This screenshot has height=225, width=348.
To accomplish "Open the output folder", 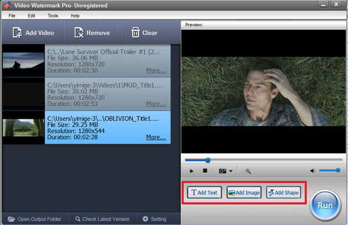I will 35,219.
